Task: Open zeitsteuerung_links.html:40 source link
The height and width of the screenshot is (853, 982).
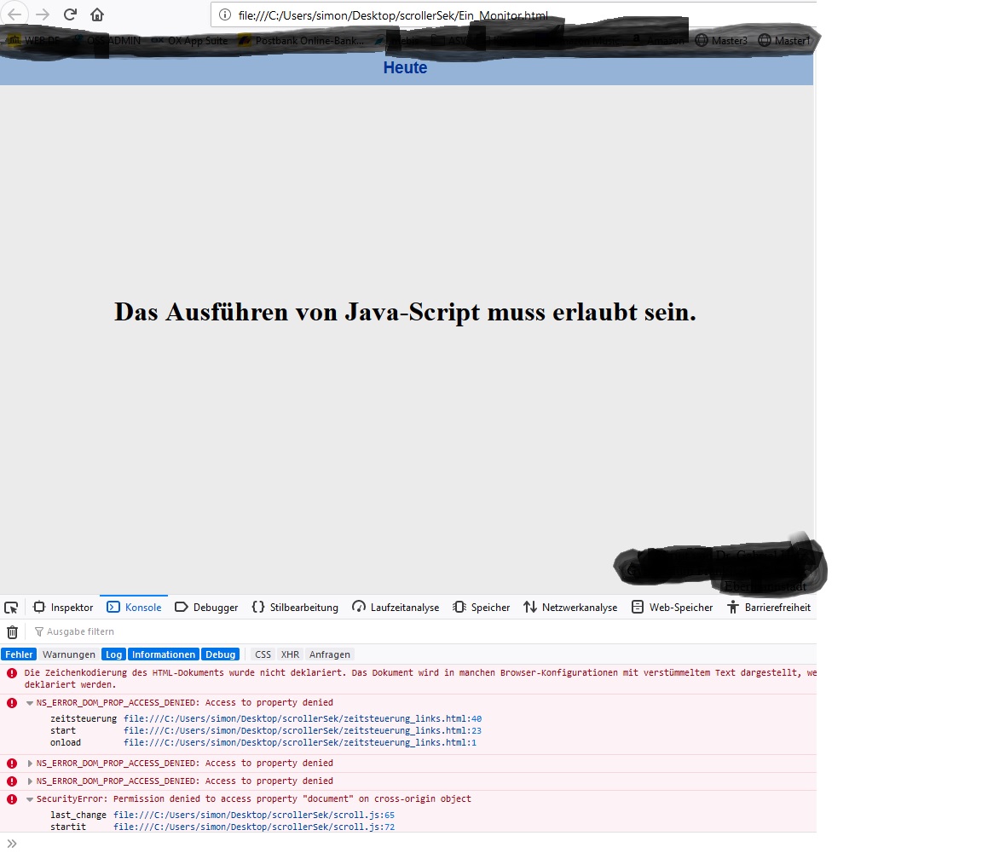Action: click(x=303, y=719)
